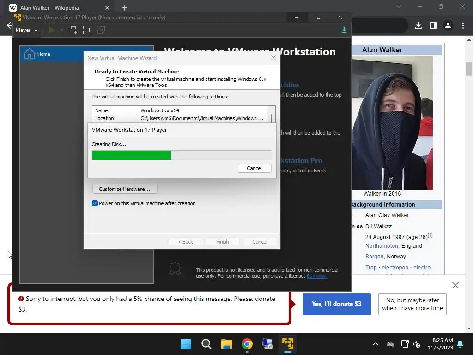473x355 pixels.
Task: Click the license ribbon badge icon
Action: point(175,269)
